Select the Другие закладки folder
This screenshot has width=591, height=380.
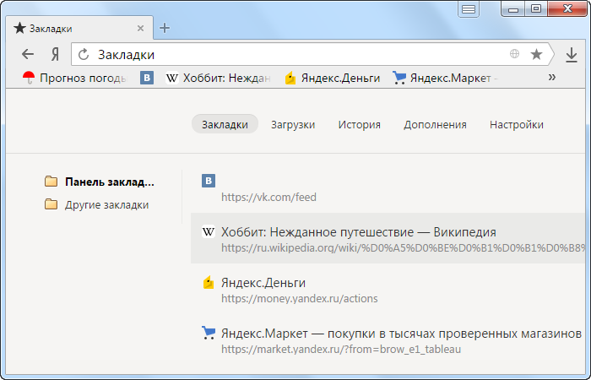point(96,204)
